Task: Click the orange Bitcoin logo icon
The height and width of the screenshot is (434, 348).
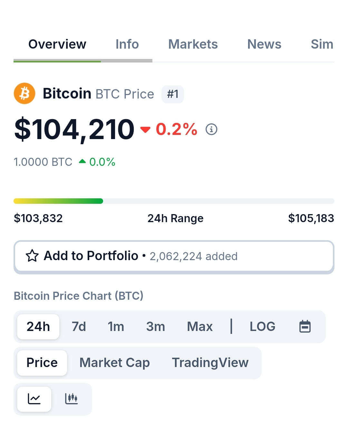Action: 24,94
